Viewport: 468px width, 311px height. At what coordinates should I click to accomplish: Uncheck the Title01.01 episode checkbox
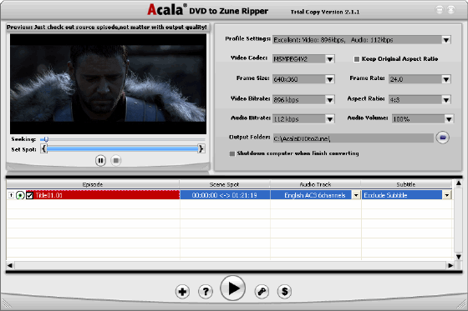click(x=29, y=195)
